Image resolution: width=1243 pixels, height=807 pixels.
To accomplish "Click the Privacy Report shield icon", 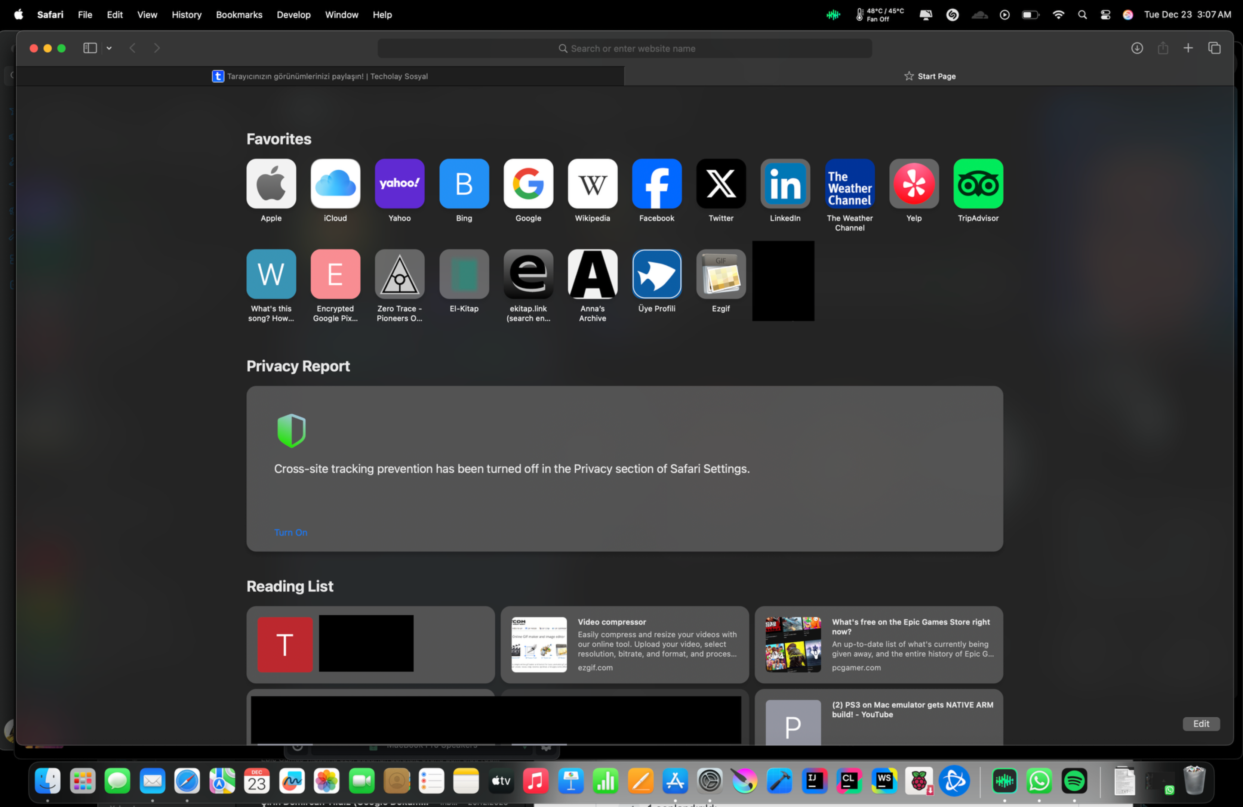I will 292,431.
